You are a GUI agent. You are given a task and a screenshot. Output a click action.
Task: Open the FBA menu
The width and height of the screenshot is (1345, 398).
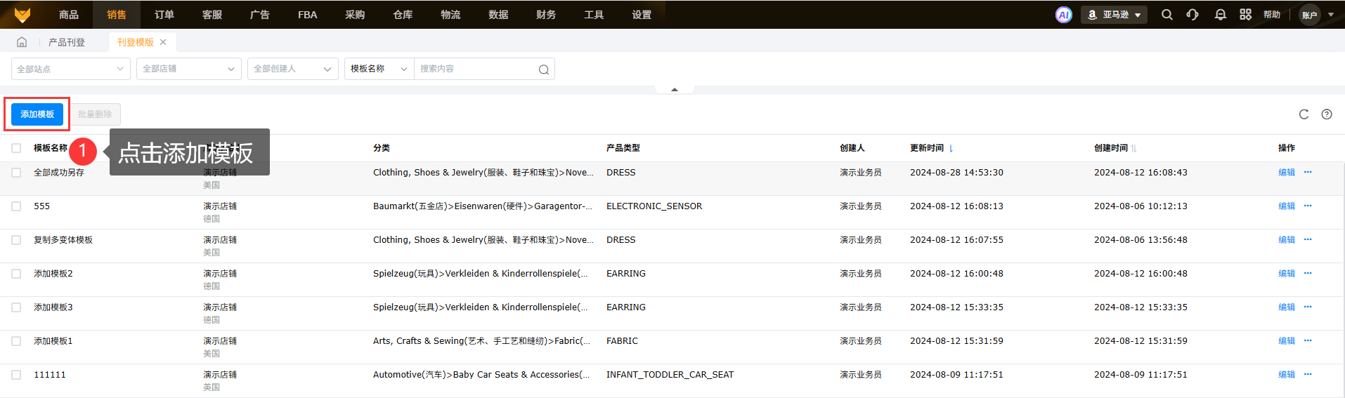click(308, 15)
